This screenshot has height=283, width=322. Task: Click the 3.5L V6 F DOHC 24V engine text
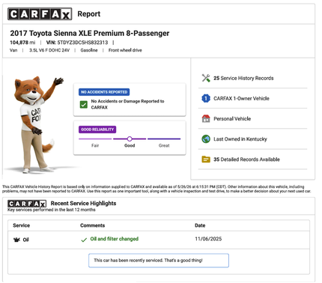click(49, 50)
